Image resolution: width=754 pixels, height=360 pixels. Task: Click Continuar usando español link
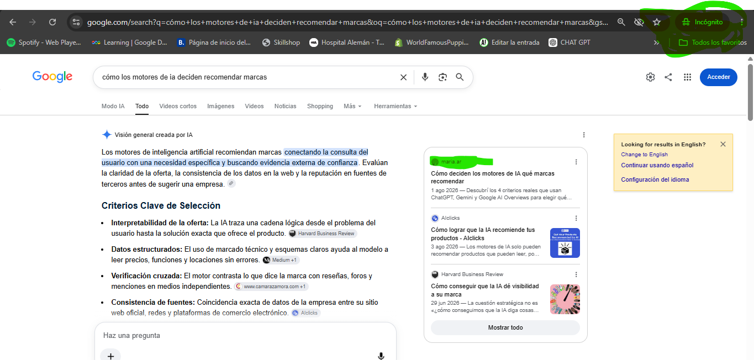pyautogui.click(x=657, y=165)
